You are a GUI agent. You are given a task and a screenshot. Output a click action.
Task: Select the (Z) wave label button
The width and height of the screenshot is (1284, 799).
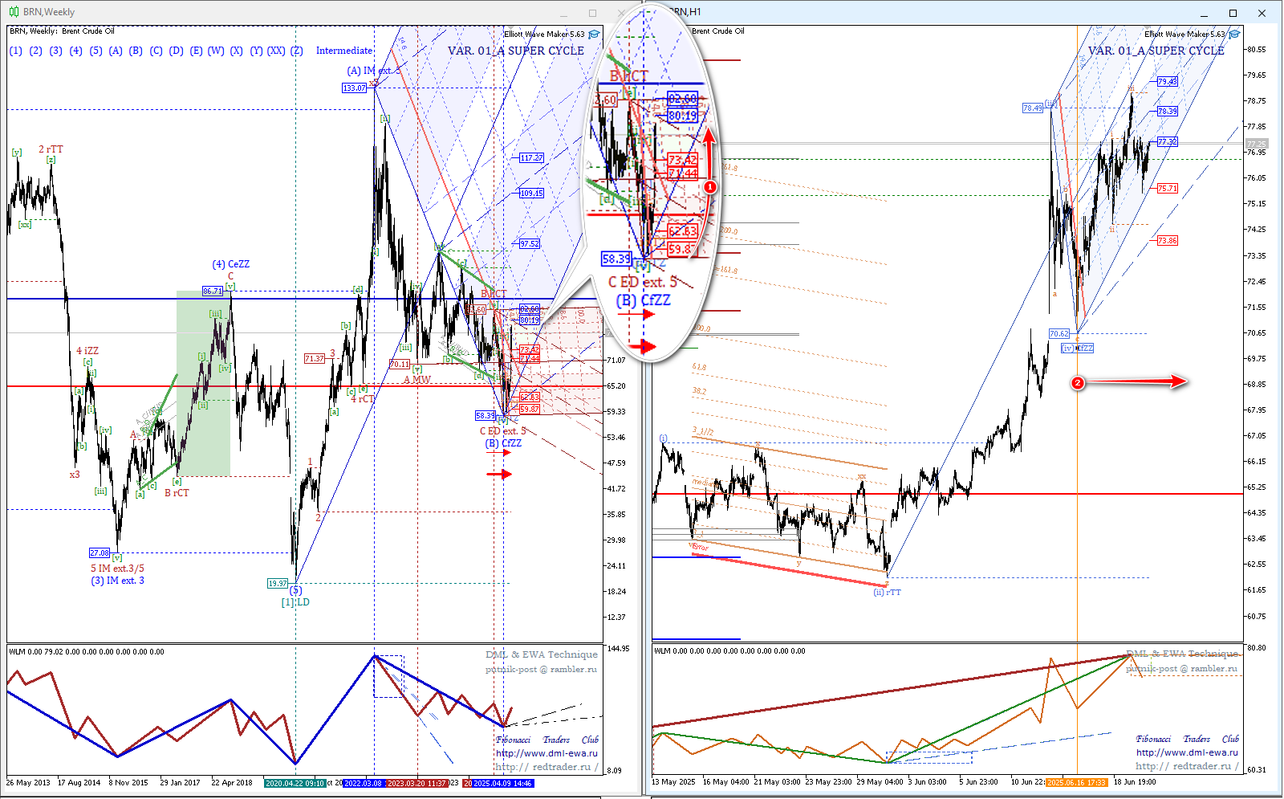click(297, 51)
